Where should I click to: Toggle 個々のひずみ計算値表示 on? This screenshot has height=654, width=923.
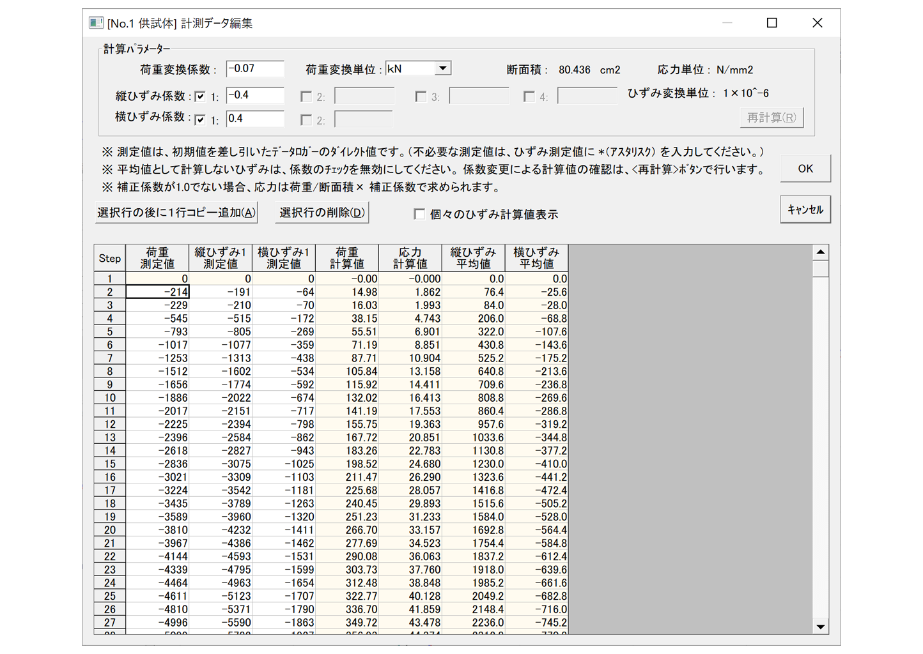419,214
